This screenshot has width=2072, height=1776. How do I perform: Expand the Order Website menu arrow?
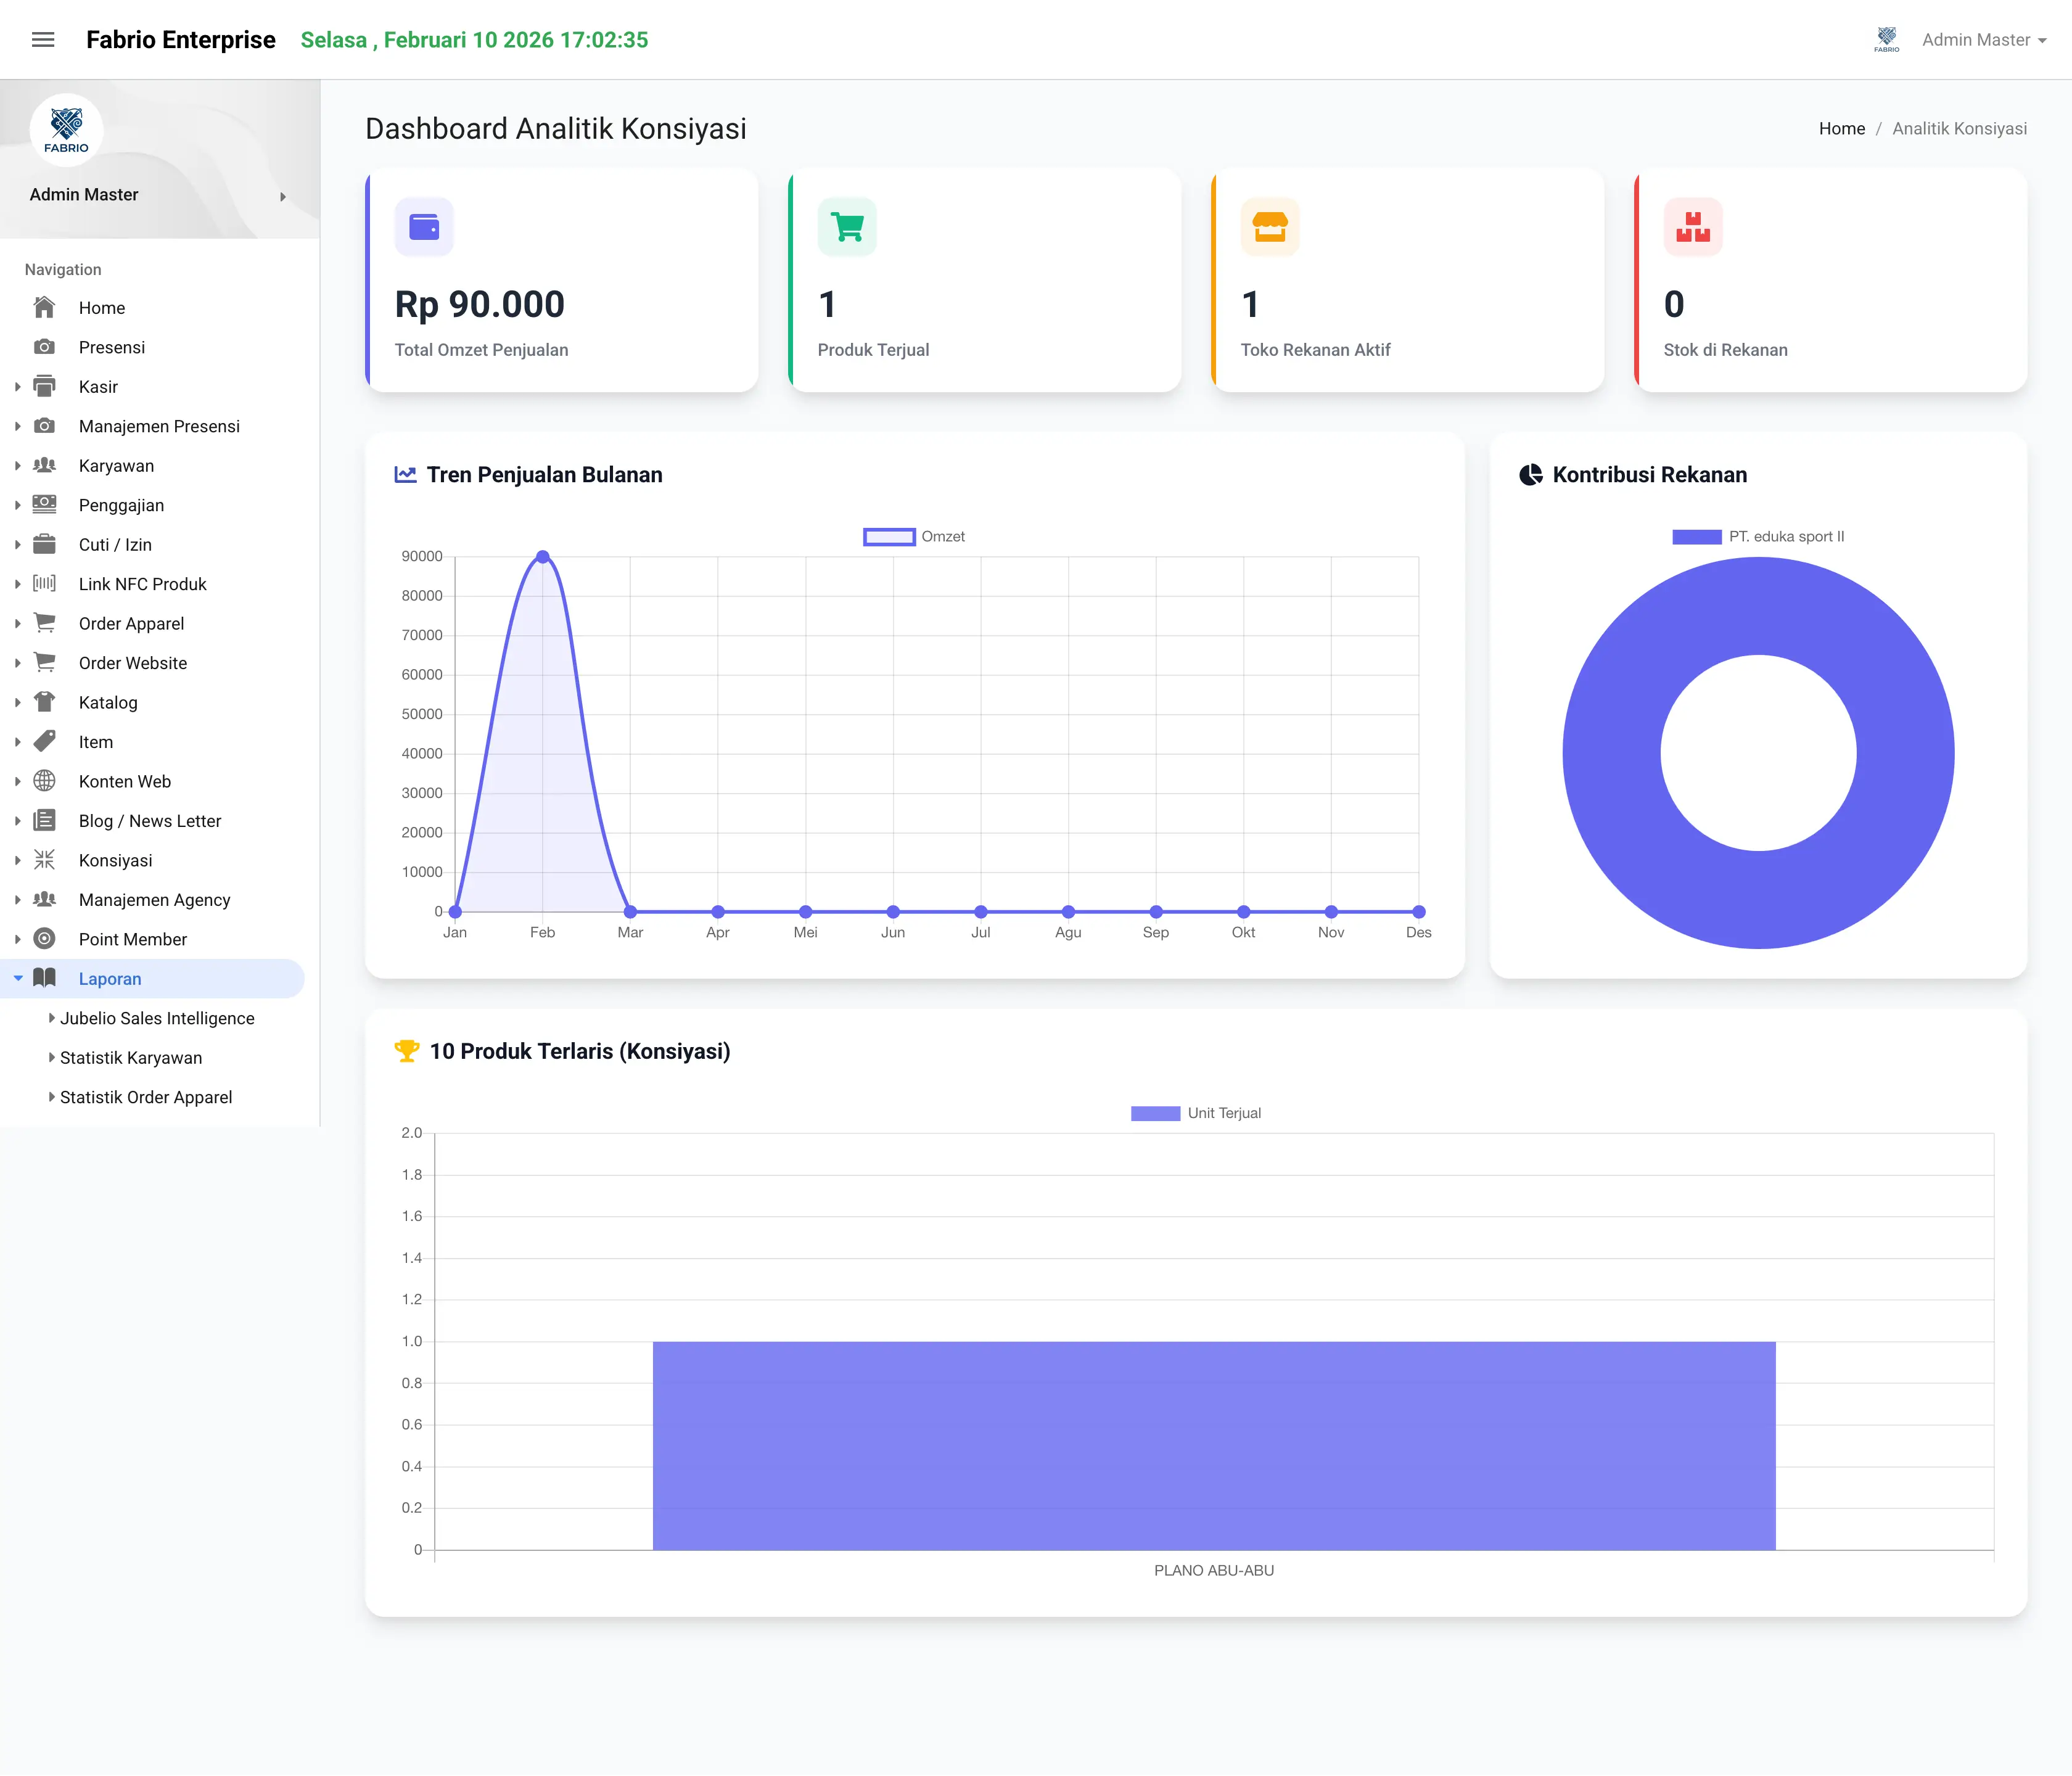pos(18,663)
